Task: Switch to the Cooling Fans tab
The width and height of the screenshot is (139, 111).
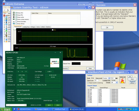Action: pos(26,27)
